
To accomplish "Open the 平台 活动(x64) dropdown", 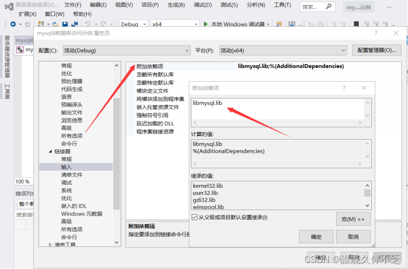I will coord(283,50).
